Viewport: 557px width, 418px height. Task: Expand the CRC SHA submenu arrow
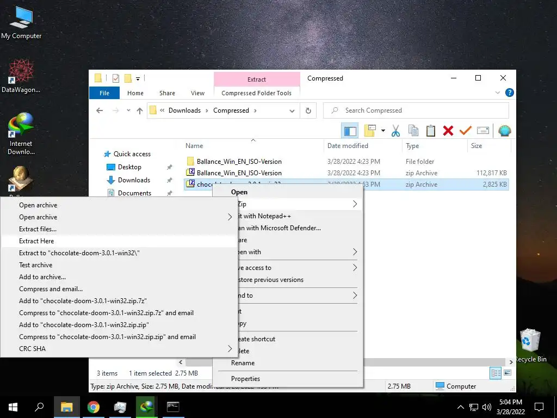[x=230, y=349]
